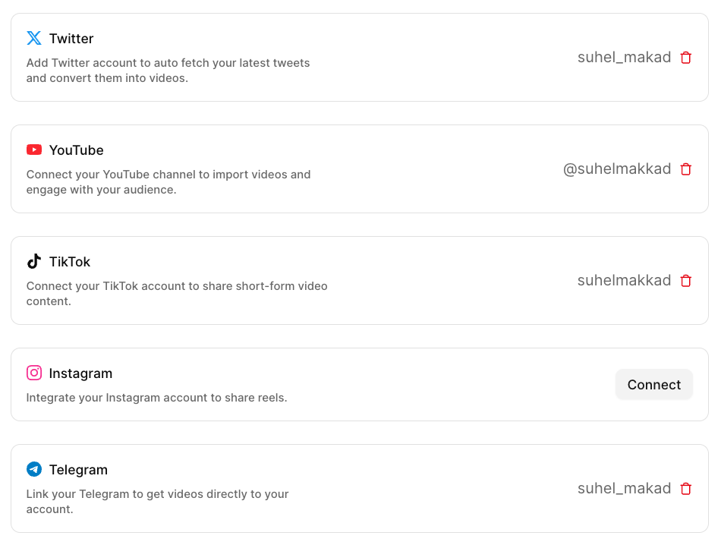Click the 'Add Twitter account to auto fetch' description
Image resolution: width=721 pixels, height=545 pixels.
point(168,71)
